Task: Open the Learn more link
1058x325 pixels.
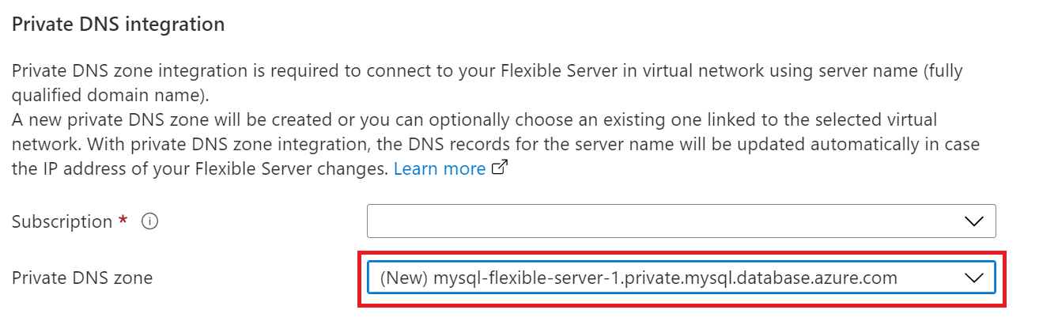Action: (440, 168)
